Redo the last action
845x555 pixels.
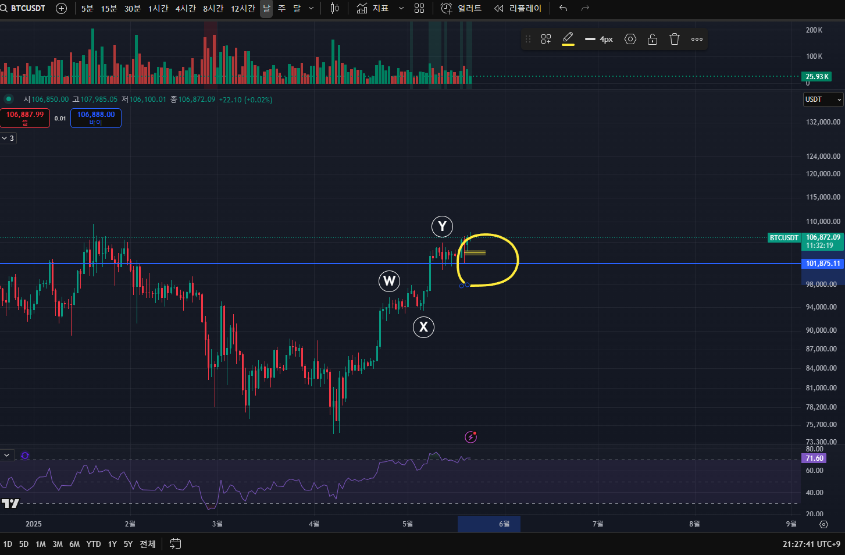585,8
